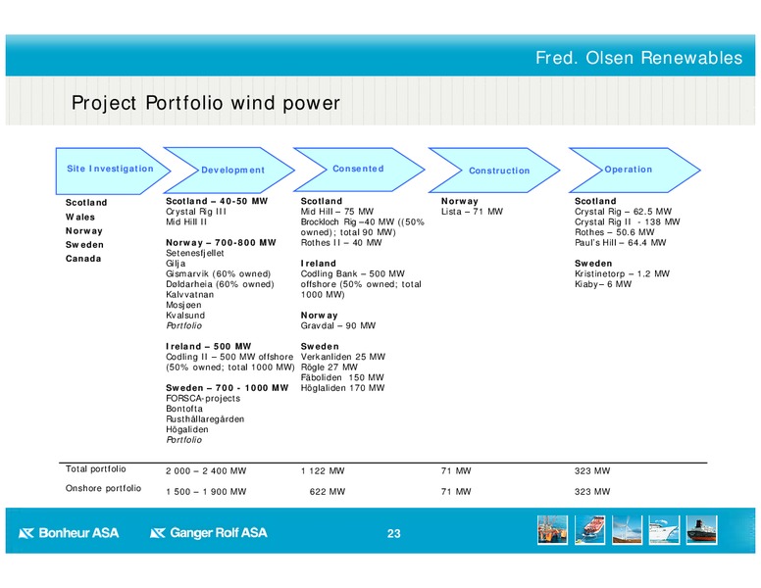Viewport: 761px width, 588px height.
Task: Click the Kvalsund entry
Action: (185, 316)
